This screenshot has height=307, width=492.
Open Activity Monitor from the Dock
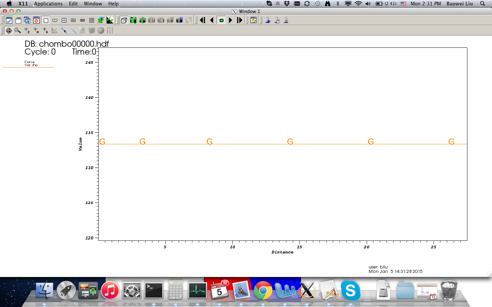197,291
